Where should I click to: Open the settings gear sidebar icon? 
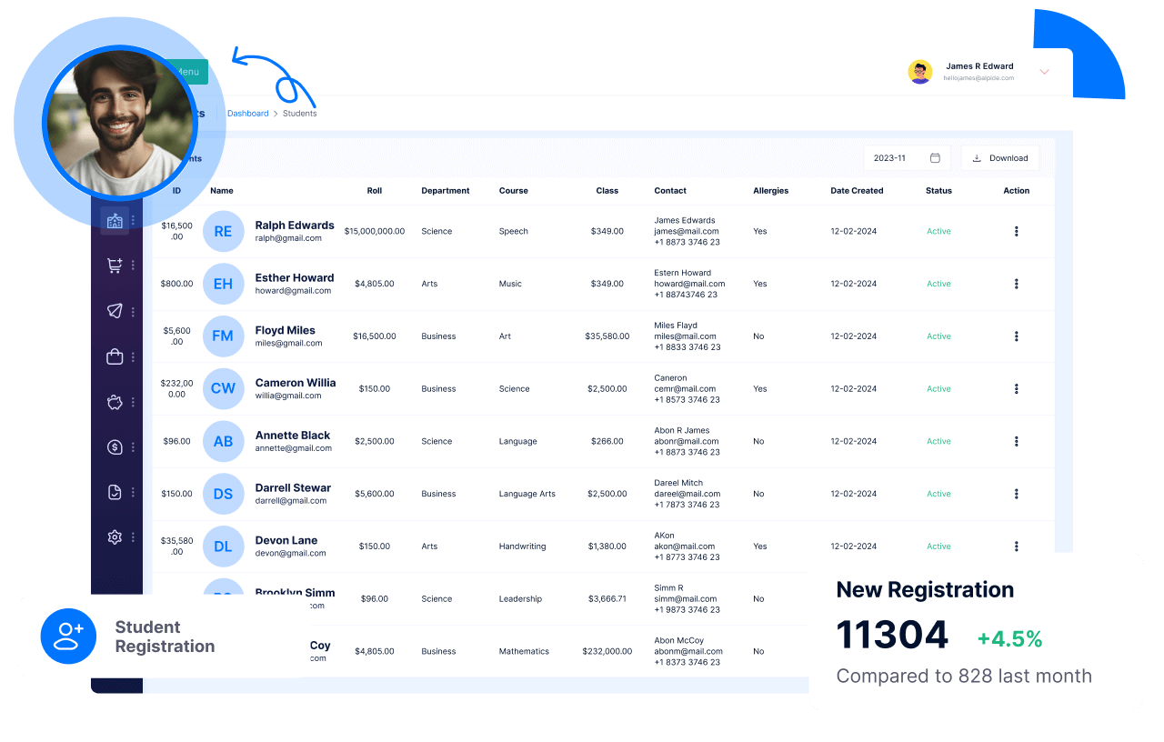[115, 537]
